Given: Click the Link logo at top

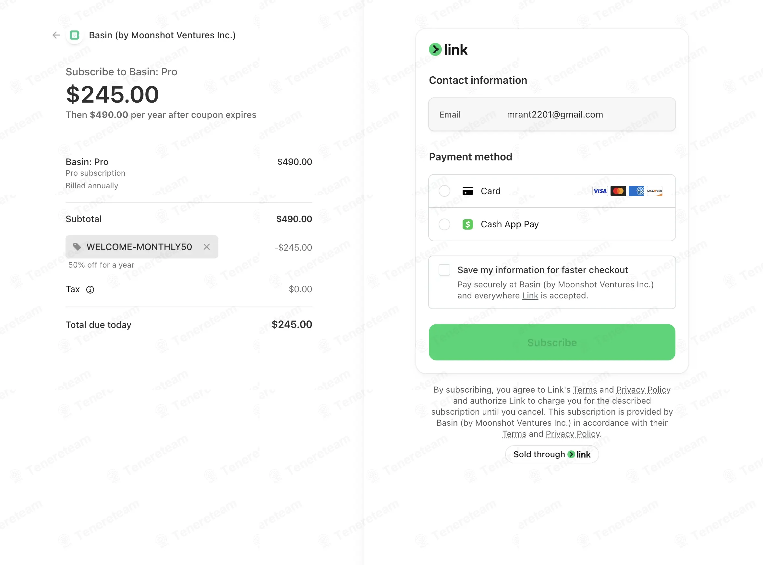Looking at the screenshot, I should (448, 50).
